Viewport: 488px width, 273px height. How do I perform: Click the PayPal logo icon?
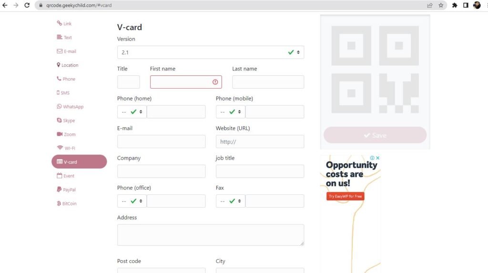(x=59, y=189)
